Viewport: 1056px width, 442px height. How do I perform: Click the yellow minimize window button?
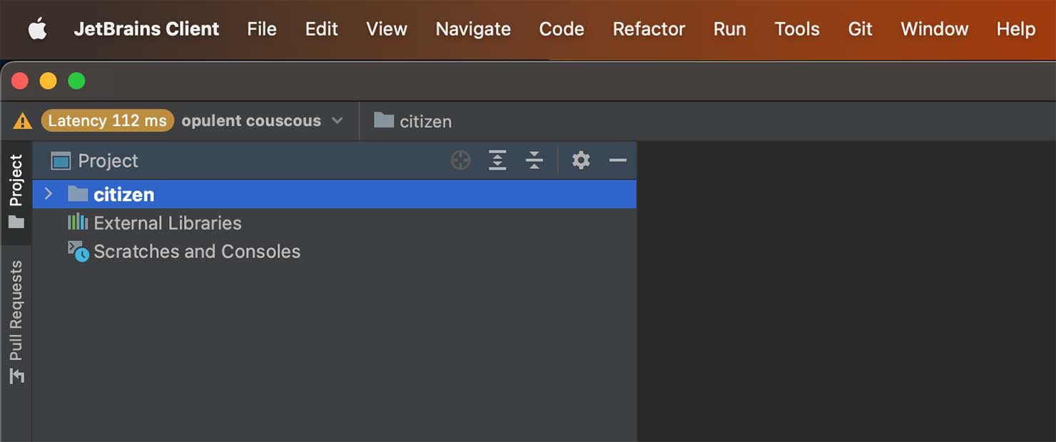click(x=48, y=81)
